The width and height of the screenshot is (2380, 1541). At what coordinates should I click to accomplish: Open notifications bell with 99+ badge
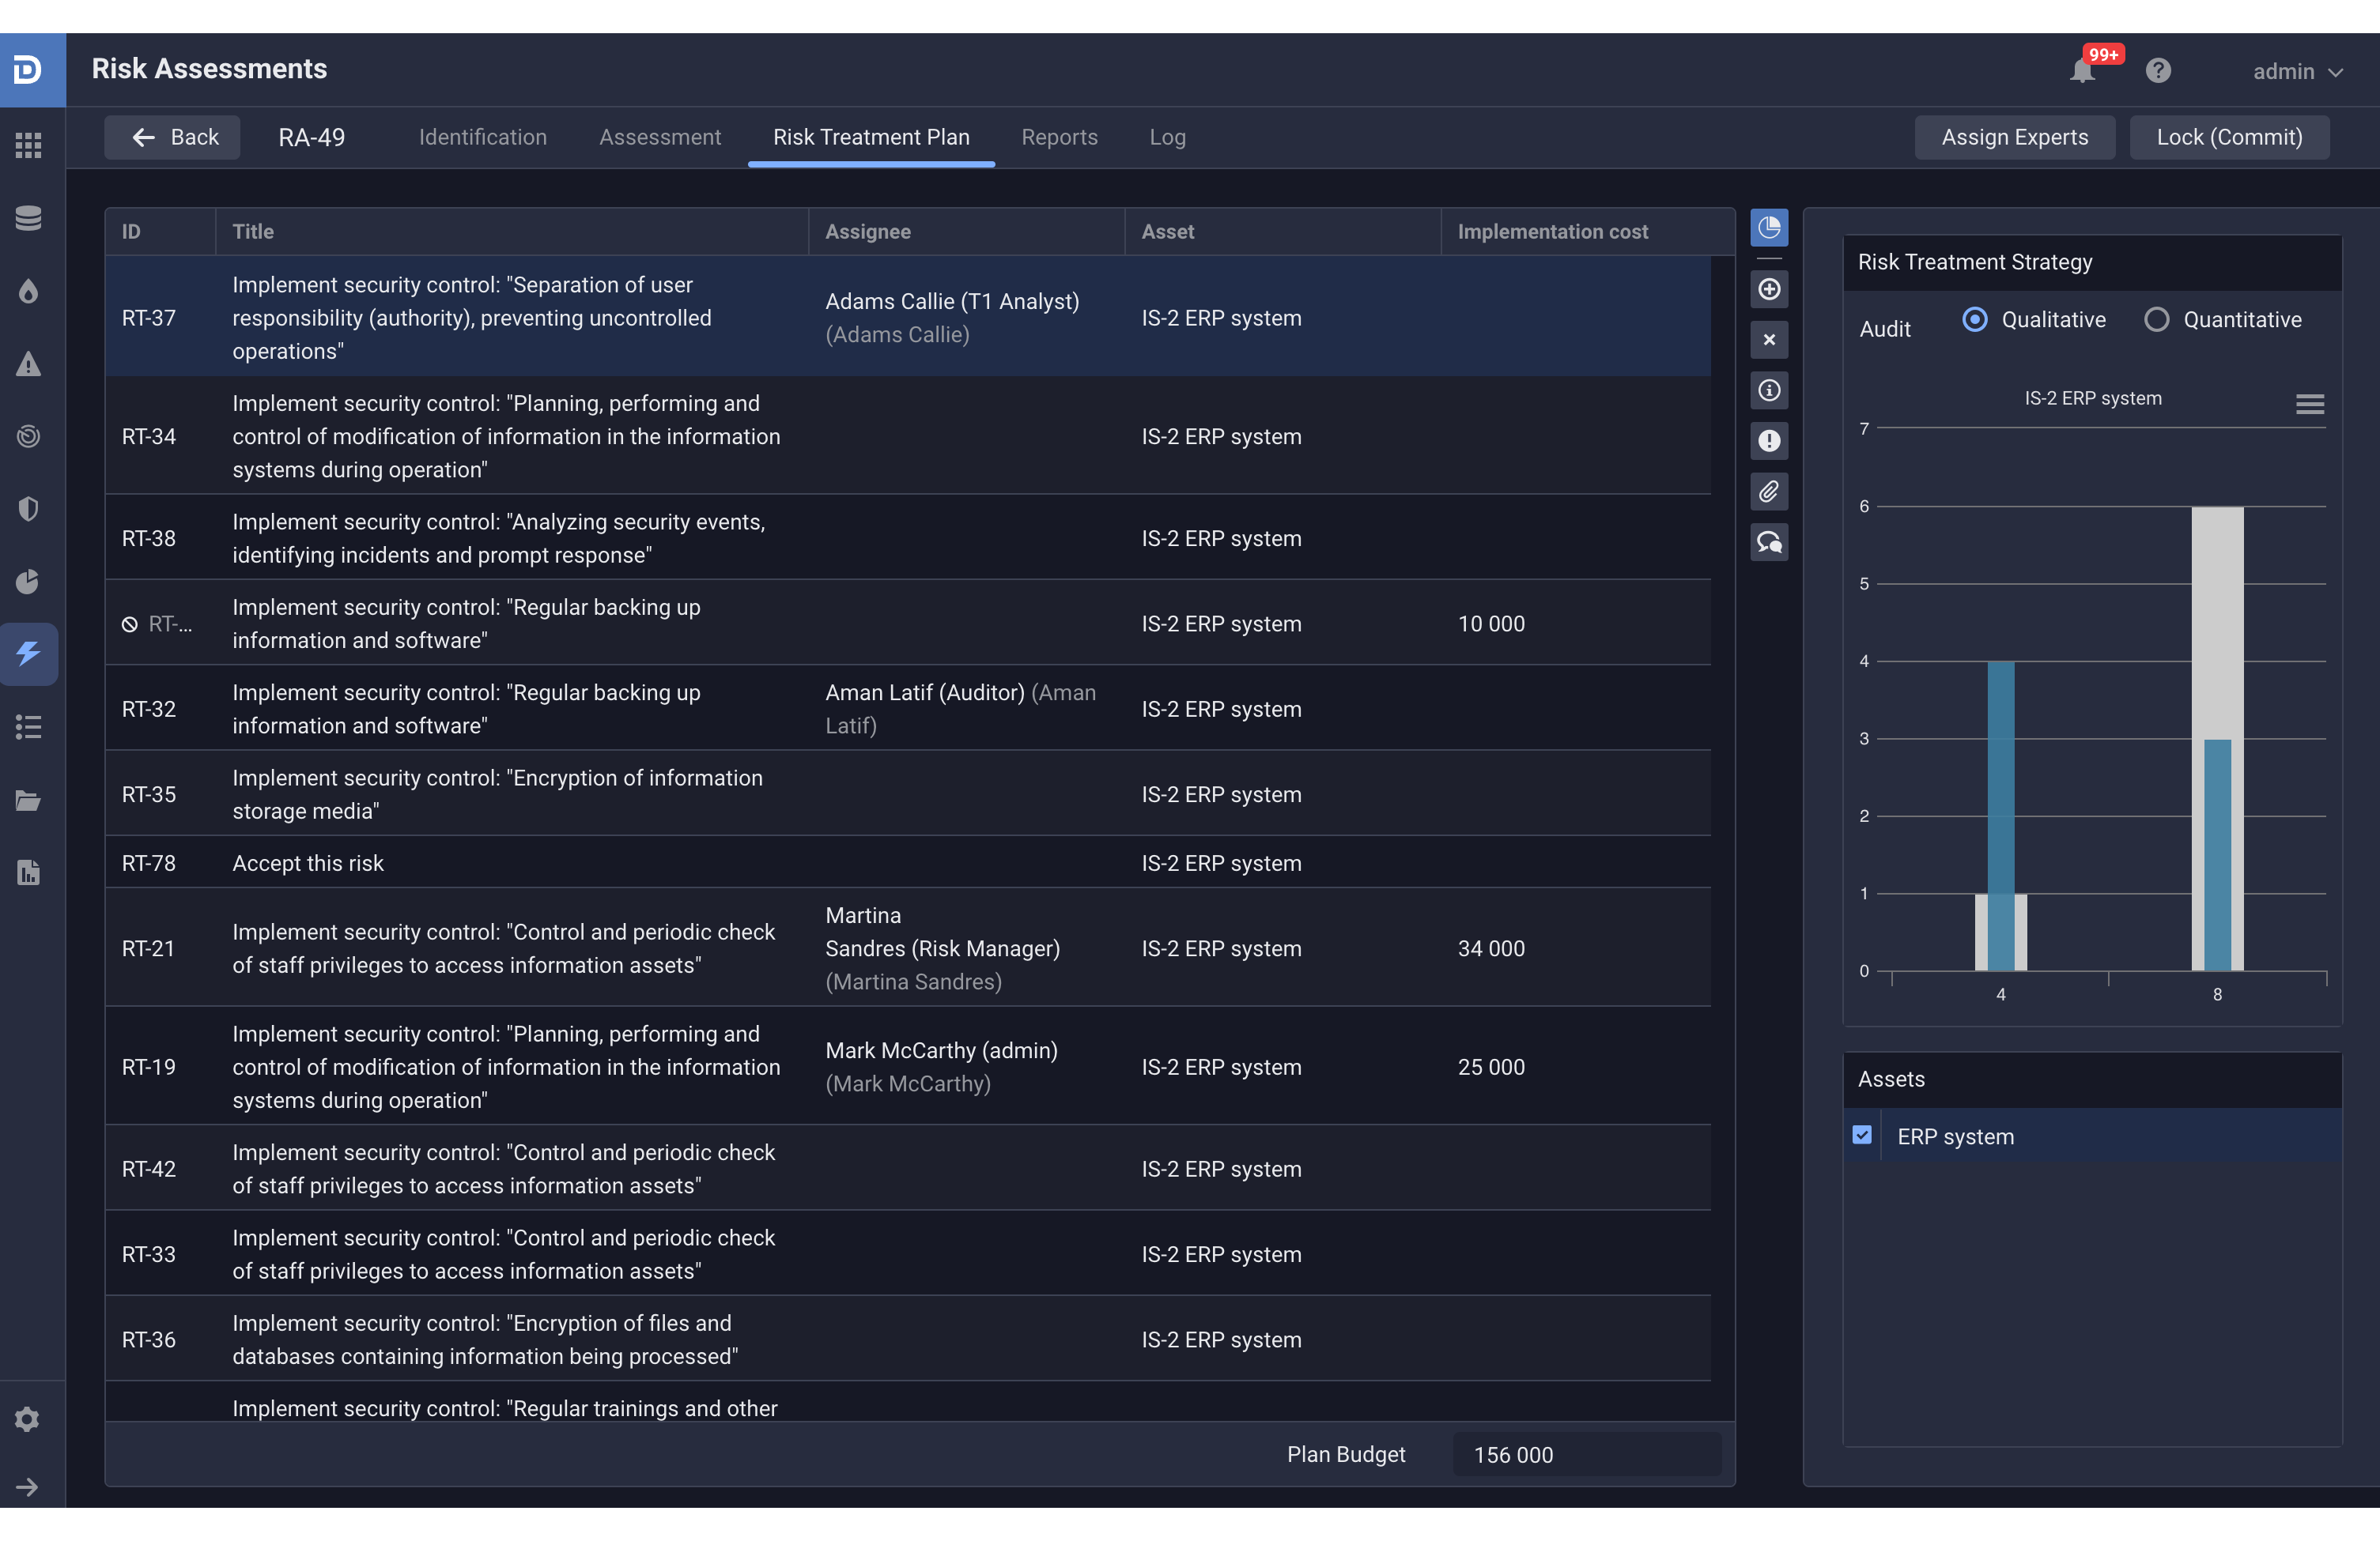tap(2082, 71)
